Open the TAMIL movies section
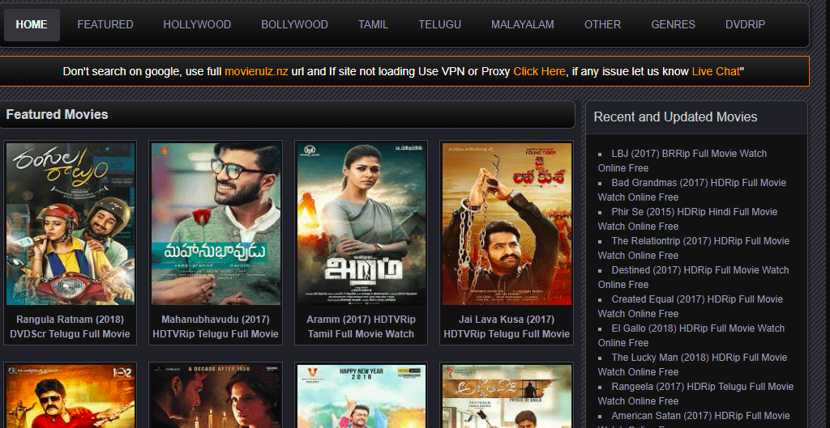 tap(373, 25)
